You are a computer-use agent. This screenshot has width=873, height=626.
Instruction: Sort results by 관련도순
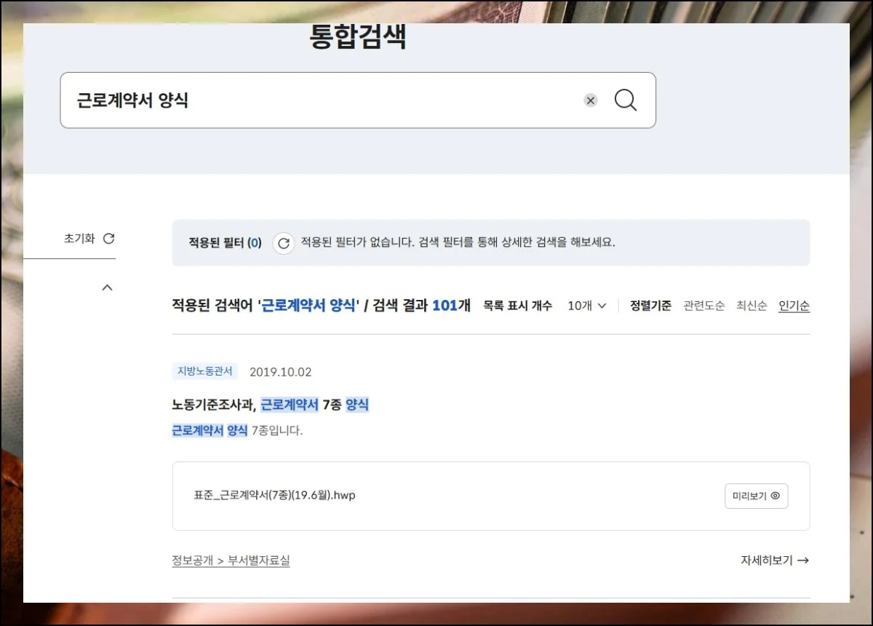(x=703, y=306)
